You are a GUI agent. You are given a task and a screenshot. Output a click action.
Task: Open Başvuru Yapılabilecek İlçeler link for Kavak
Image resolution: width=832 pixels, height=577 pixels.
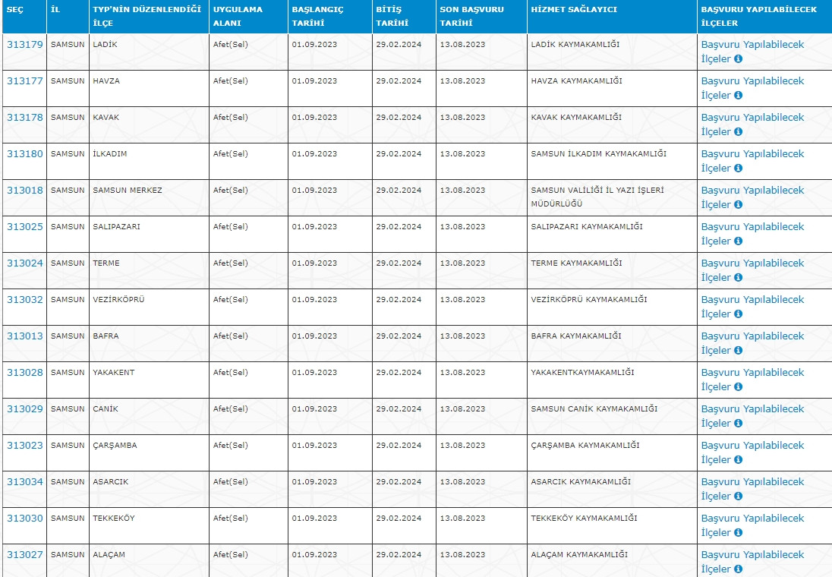752,118
